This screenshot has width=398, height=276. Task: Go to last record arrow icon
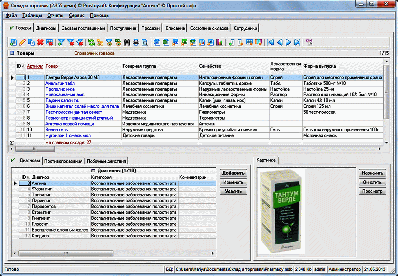tap(297, 43)
